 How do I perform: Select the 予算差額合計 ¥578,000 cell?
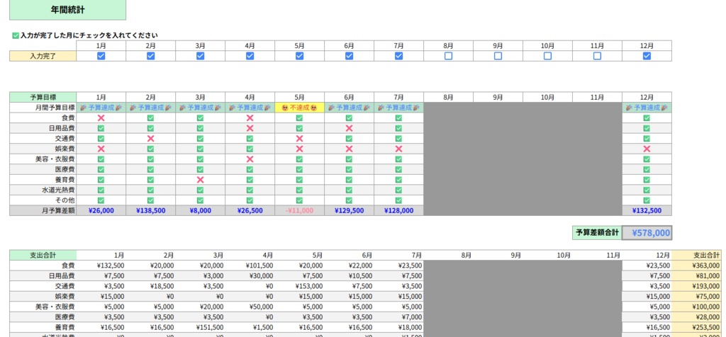[x=647, y=233]
